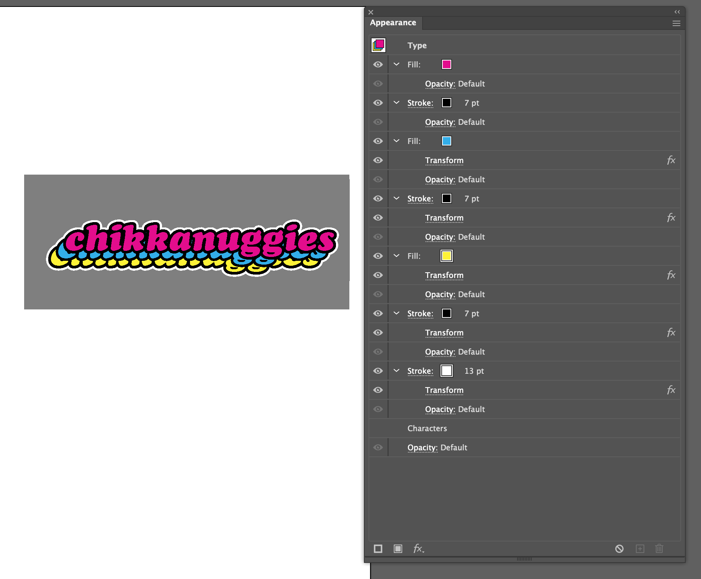Hide the pink Fill visibility eye
Image resolution: width=701 pixels, height=579 pixels.
pyautogui.click(x=378, y=64)
